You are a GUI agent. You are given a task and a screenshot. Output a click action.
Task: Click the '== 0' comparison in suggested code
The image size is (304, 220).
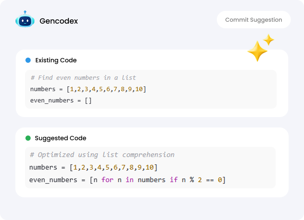[x=215, y=180]
